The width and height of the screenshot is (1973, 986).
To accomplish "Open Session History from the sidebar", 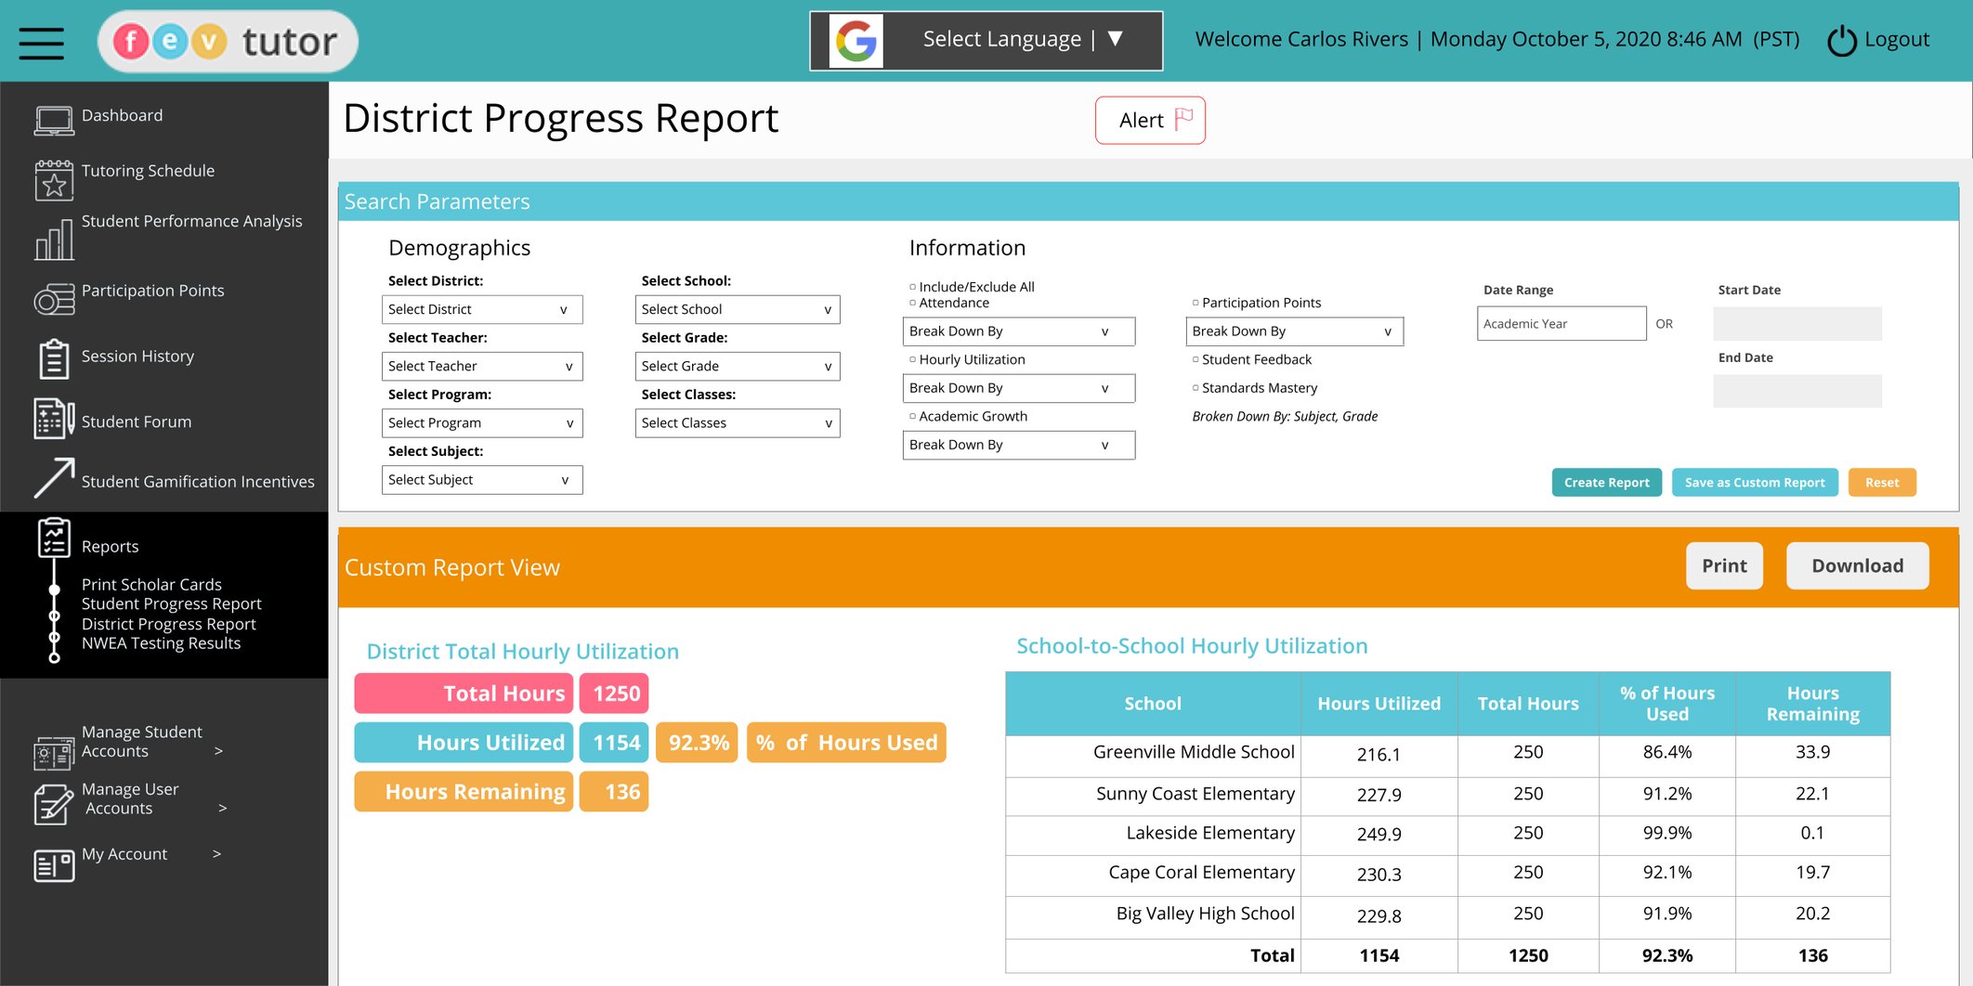I will point(53,358).
